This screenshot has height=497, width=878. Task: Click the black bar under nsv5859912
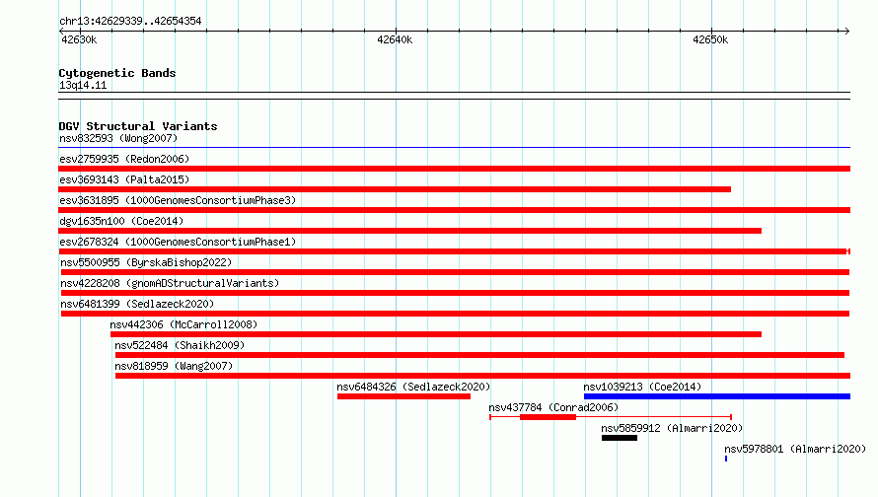pos(620,438)
